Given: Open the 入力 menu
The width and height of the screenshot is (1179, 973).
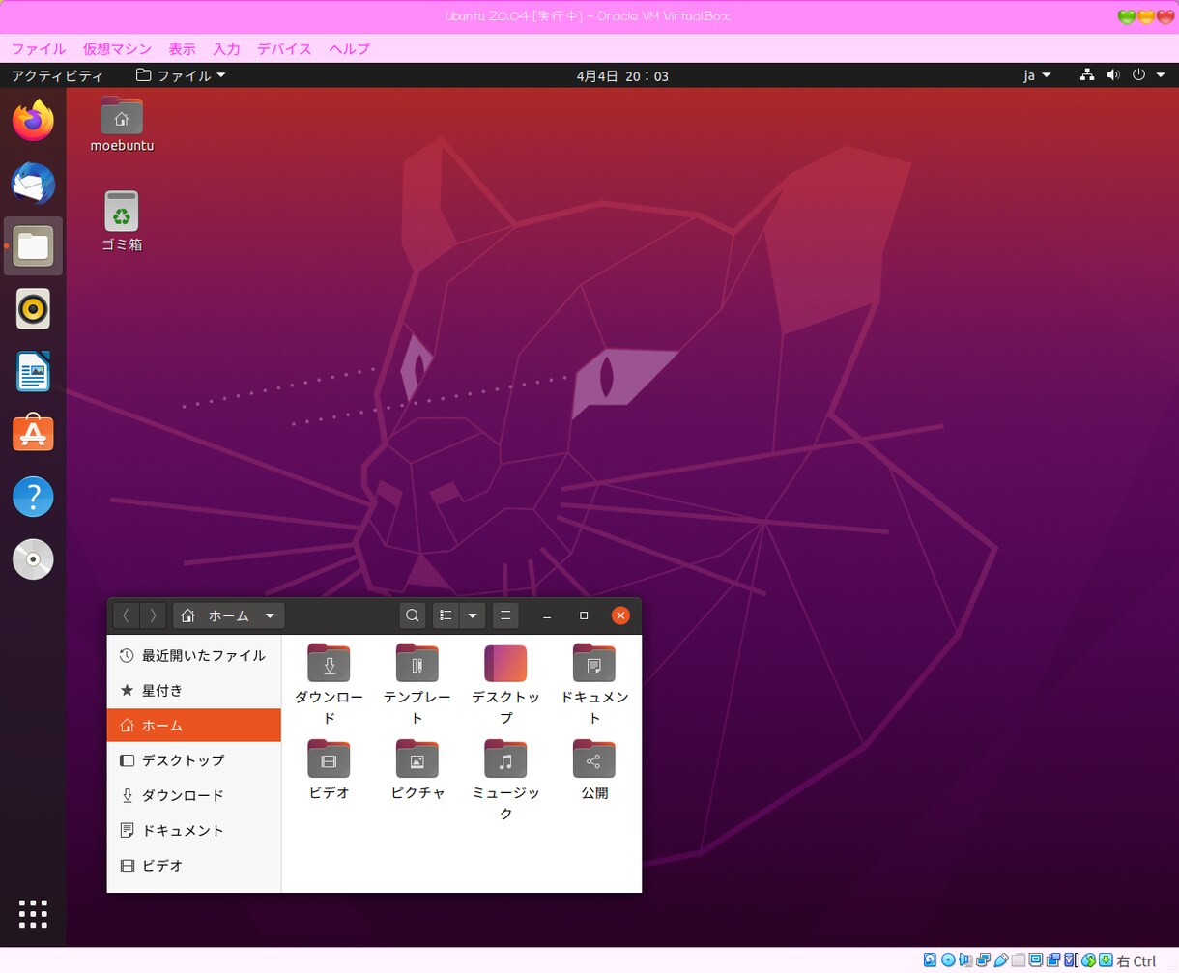Looking at the screenshot, I should [x=227, y=49].
